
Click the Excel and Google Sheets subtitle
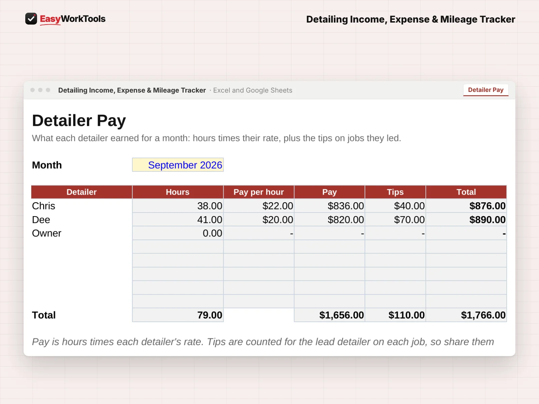pos(253,90)
